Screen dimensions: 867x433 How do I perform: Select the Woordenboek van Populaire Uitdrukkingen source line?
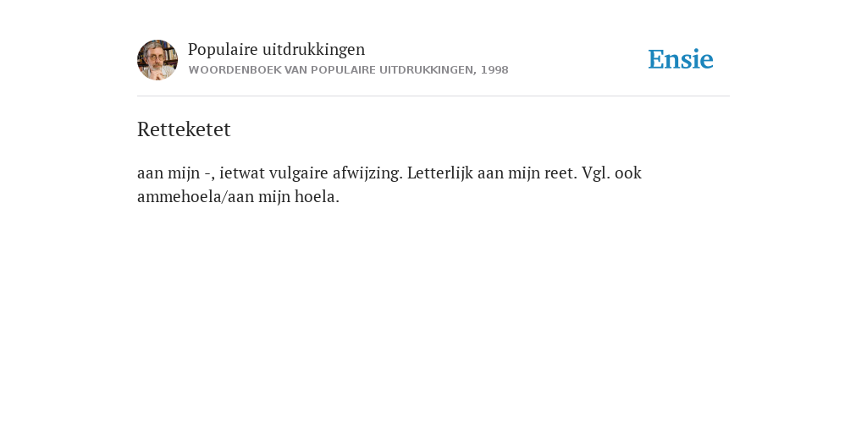348,70
